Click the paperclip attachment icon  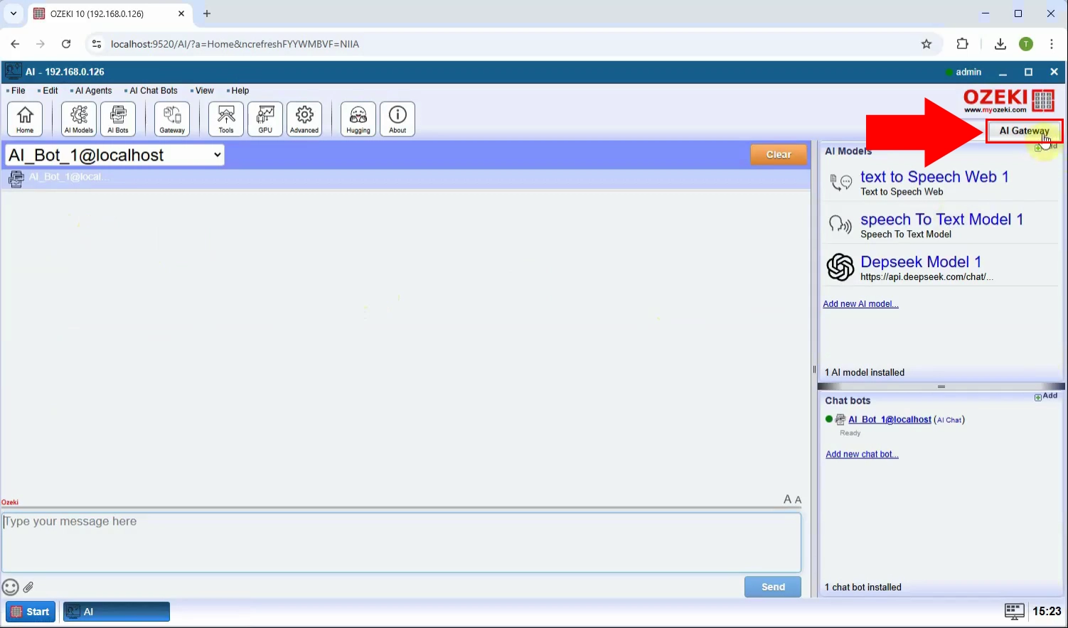[28, 588]
